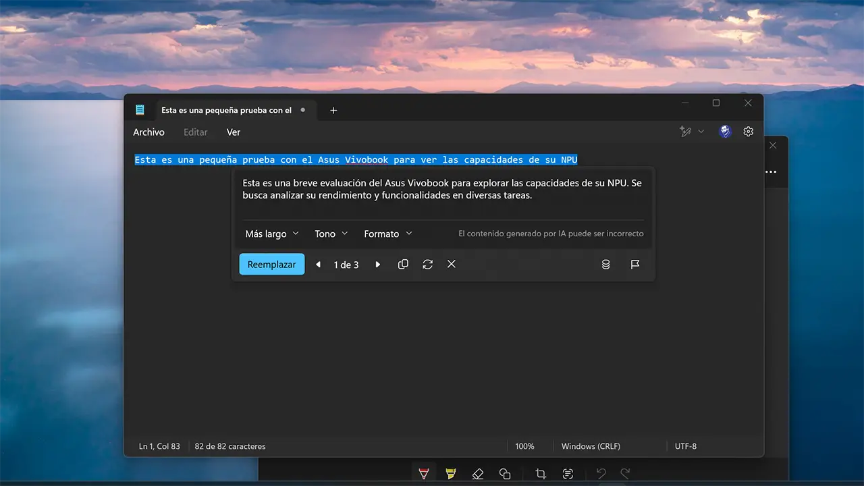Open the user account avatar
This screenshot has width=864, height=486.
tap(725, 132)
